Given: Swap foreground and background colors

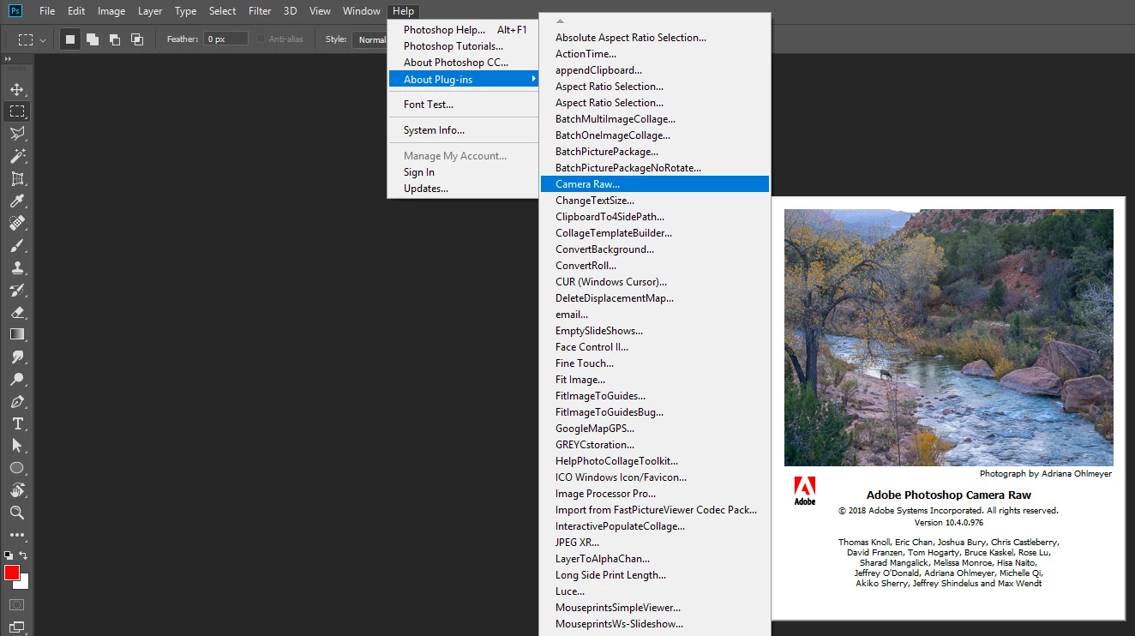Looking at the screenshot, I should coord(23,555).
